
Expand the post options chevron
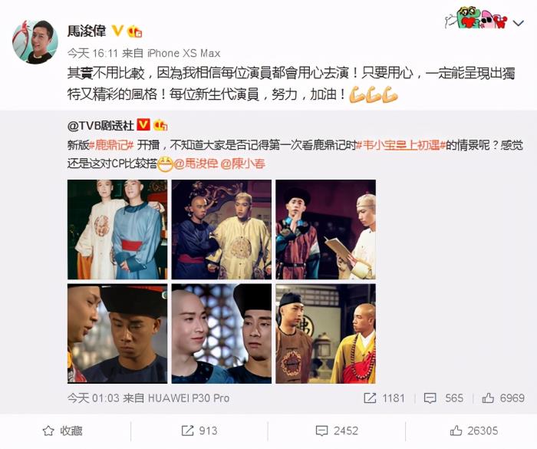[x=519, y=23]
